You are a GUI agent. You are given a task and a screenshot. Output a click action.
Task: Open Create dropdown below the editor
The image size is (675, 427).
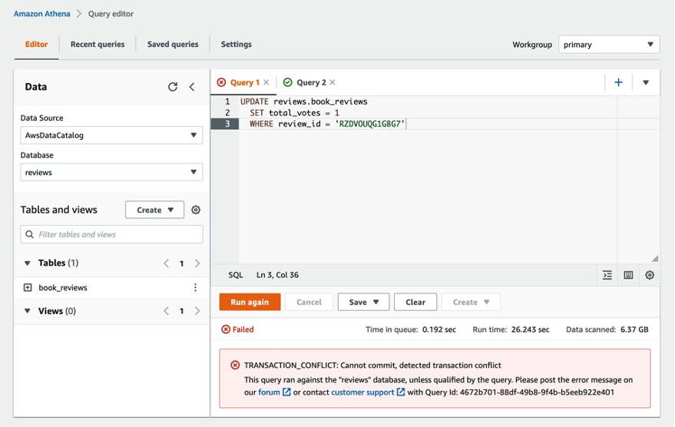[x=471, y=302]
